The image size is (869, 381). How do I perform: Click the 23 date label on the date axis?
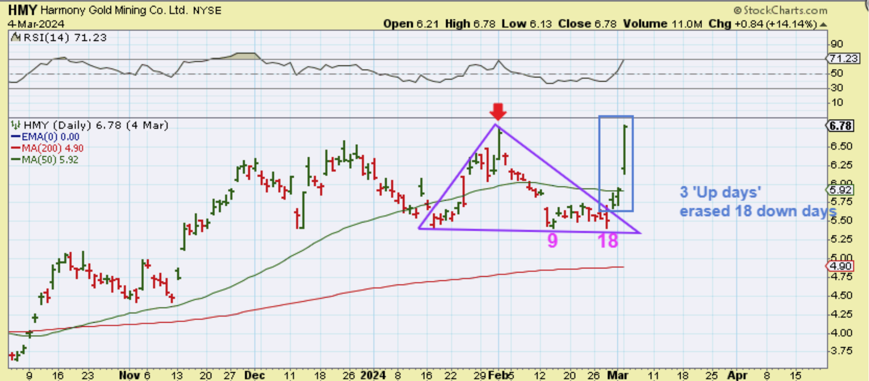88,375
